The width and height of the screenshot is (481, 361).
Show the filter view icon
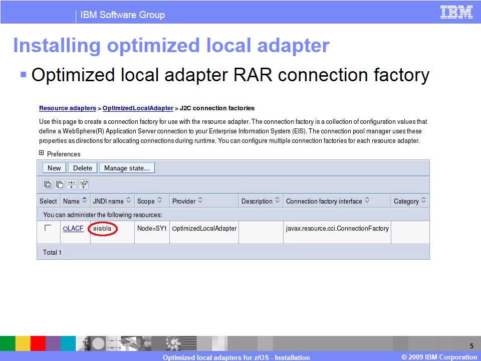[x=72, y=185]
